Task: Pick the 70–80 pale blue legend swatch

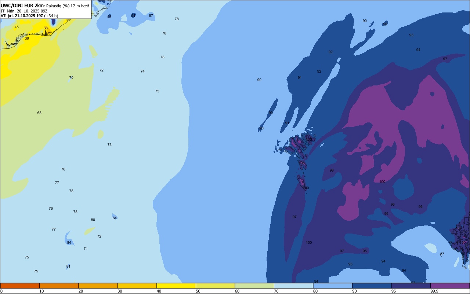Action: tap(293, 286)
